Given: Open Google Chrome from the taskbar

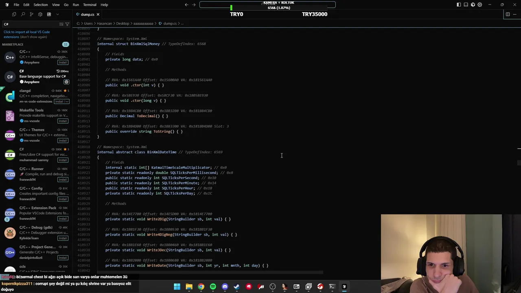Looking at the screenshot, I should 201,286.
